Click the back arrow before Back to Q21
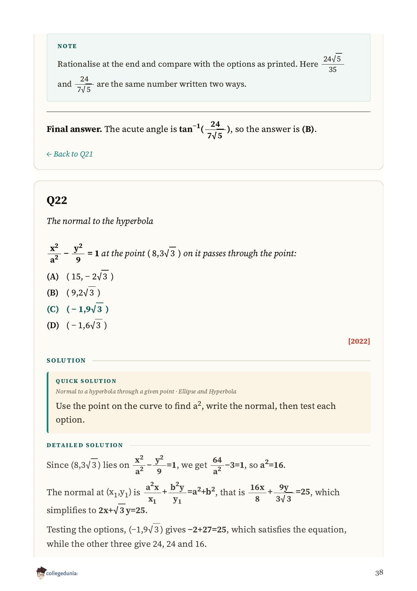This screenshot has width=417, height=591. click(49, 154)
